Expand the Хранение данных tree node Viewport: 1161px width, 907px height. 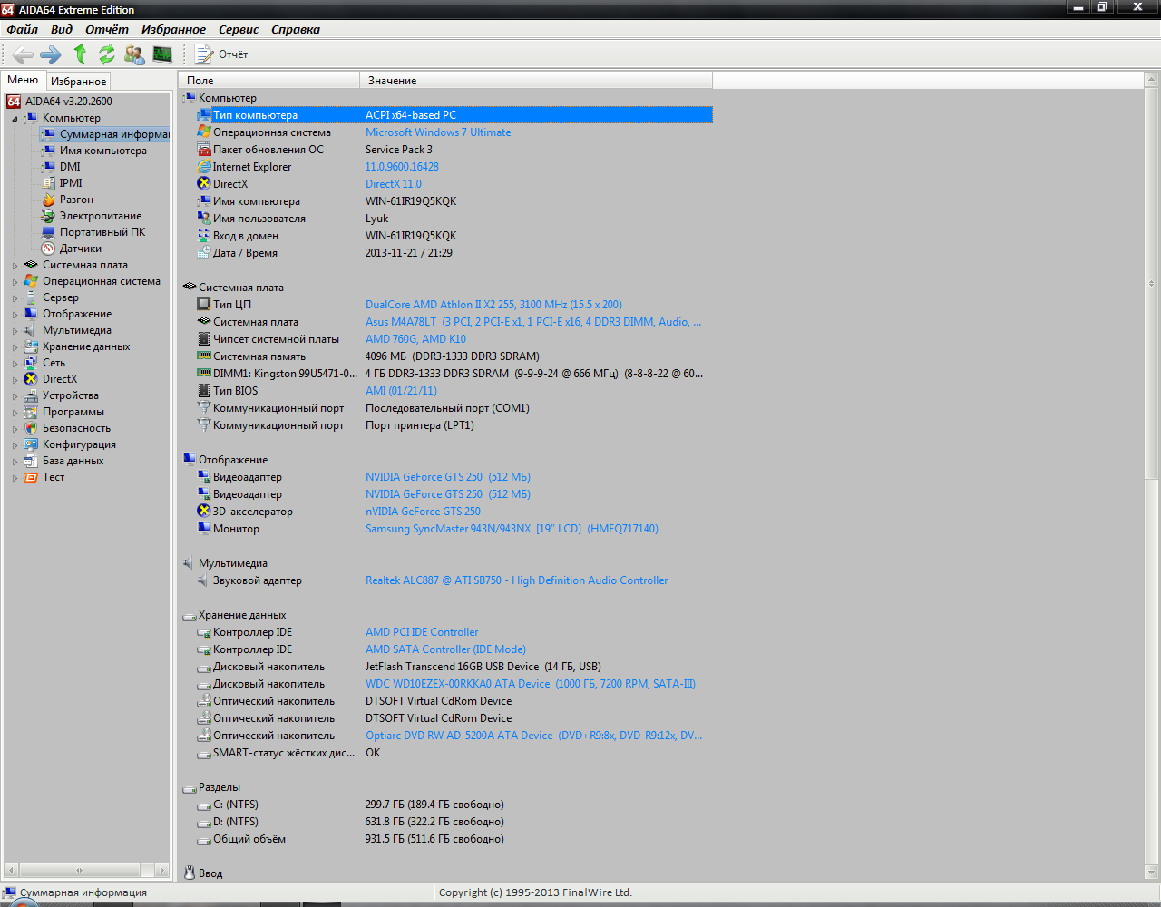pos(15,347)
